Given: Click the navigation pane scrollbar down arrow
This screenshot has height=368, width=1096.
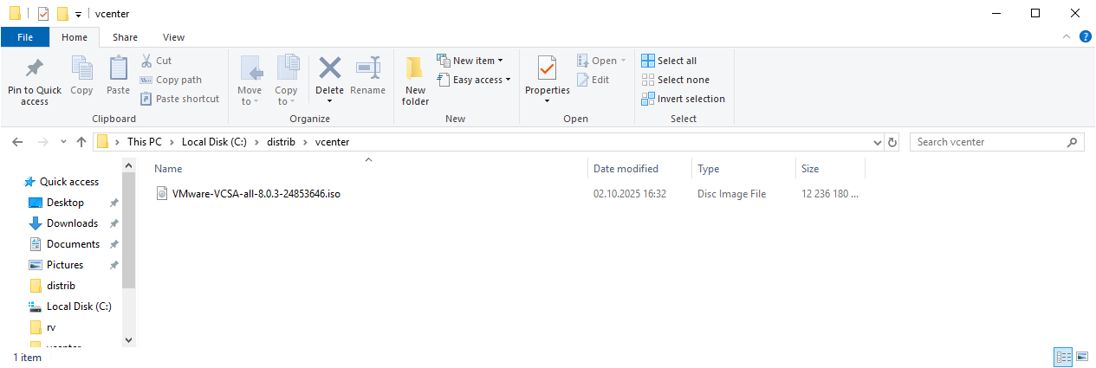Looking at the screenshot, I should 129,340.
